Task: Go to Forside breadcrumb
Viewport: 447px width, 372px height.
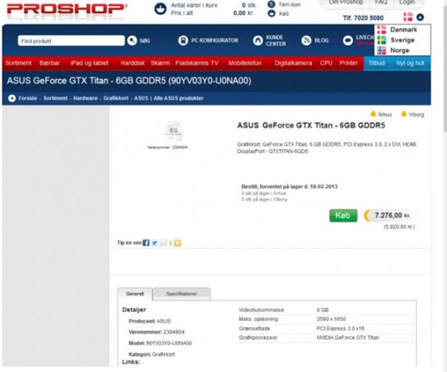Action: pos(27,98)
